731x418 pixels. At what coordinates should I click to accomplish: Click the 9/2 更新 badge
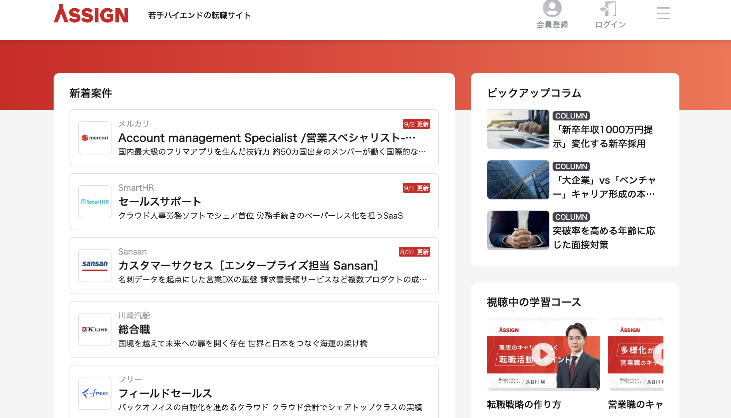tap(416, 124)
